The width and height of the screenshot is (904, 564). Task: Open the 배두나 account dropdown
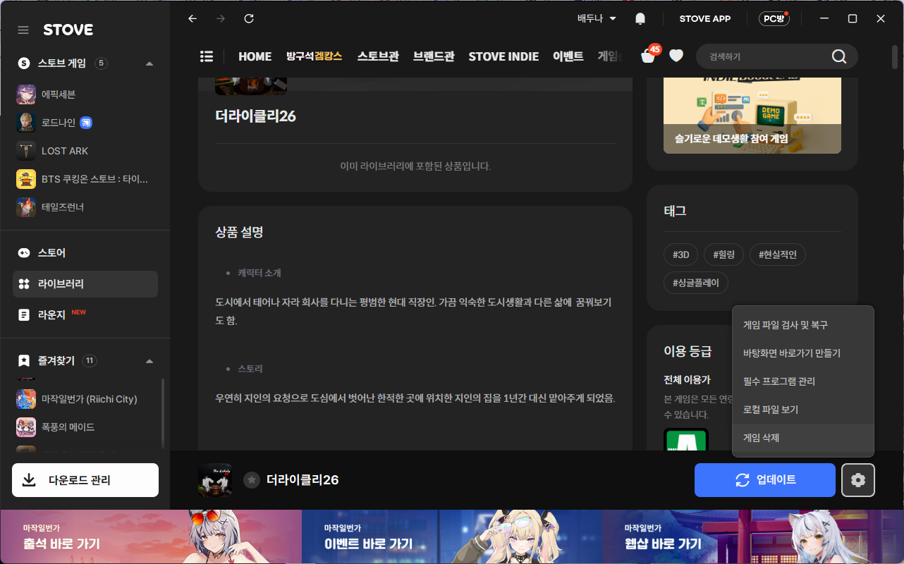point(597,19)
